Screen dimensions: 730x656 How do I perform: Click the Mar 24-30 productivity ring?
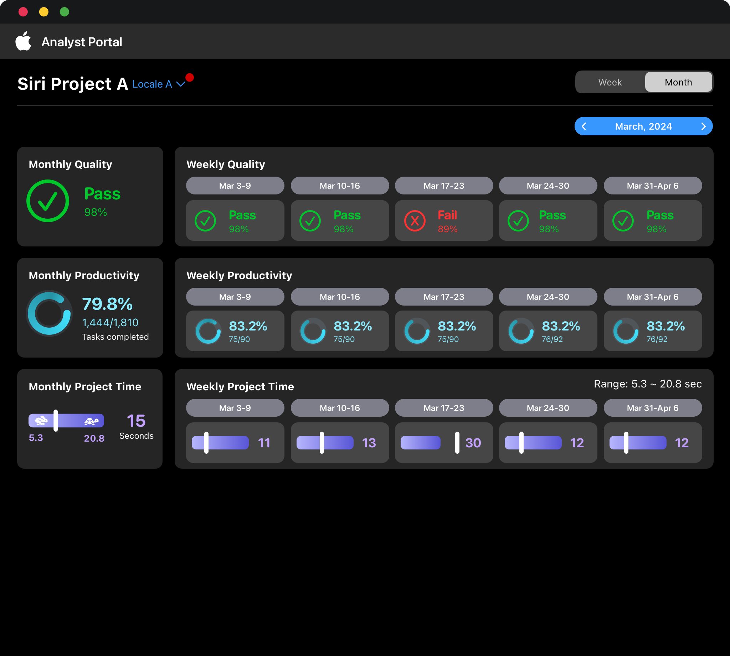(x=521, y=331)
